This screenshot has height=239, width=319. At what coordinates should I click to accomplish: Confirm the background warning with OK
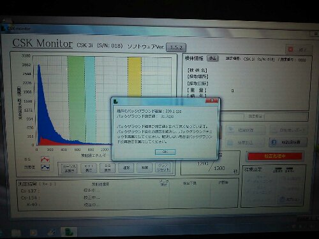point(165,152)
